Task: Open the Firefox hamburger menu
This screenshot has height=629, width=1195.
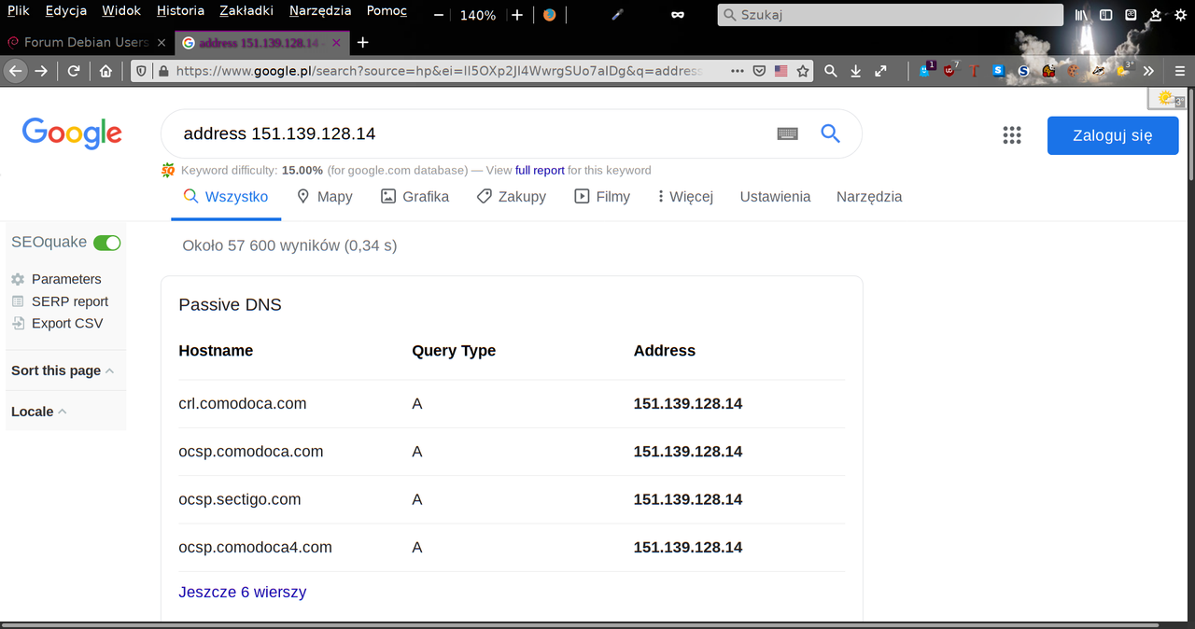Action: coord(1180,71)
